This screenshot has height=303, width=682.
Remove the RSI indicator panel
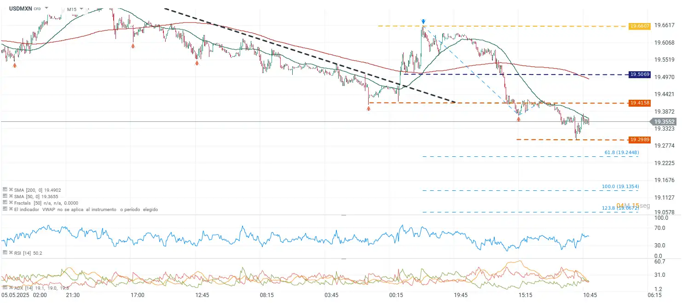tap(10, 253)
